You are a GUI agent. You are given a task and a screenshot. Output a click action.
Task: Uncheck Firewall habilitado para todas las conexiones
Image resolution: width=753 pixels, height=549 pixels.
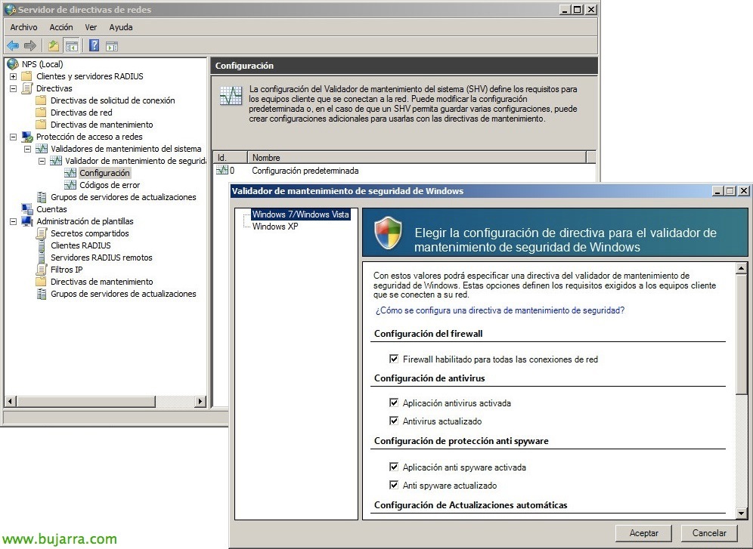[394, 359]
